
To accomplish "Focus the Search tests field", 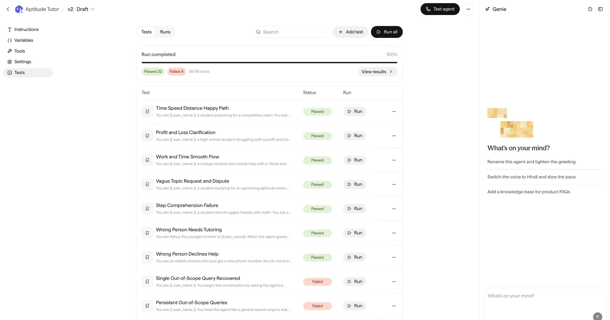I will click(x=291, y=32).
